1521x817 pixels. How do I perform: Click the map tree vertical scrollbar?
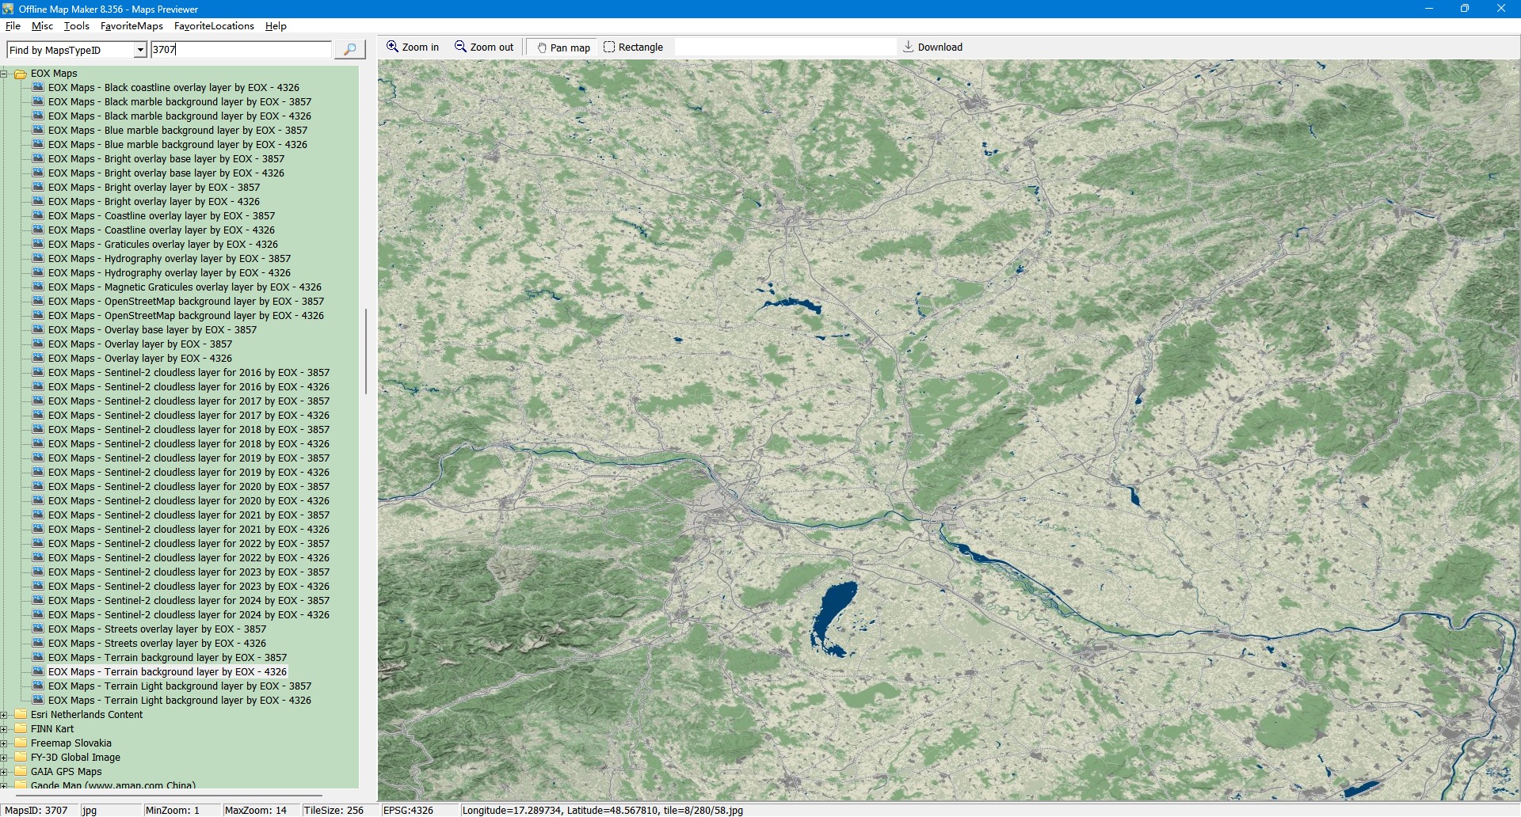click(365, 351)
